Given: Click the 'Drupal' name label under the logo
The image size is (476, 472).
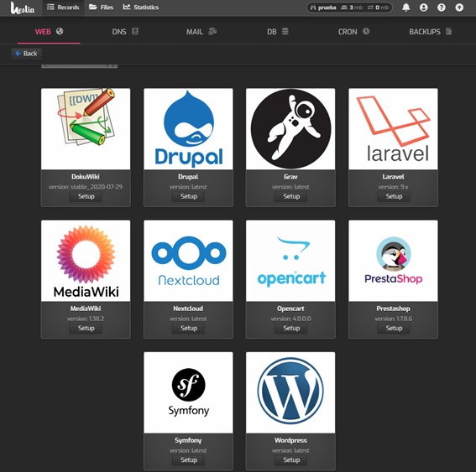Looking at the screenshot, I should click(188, 177).
